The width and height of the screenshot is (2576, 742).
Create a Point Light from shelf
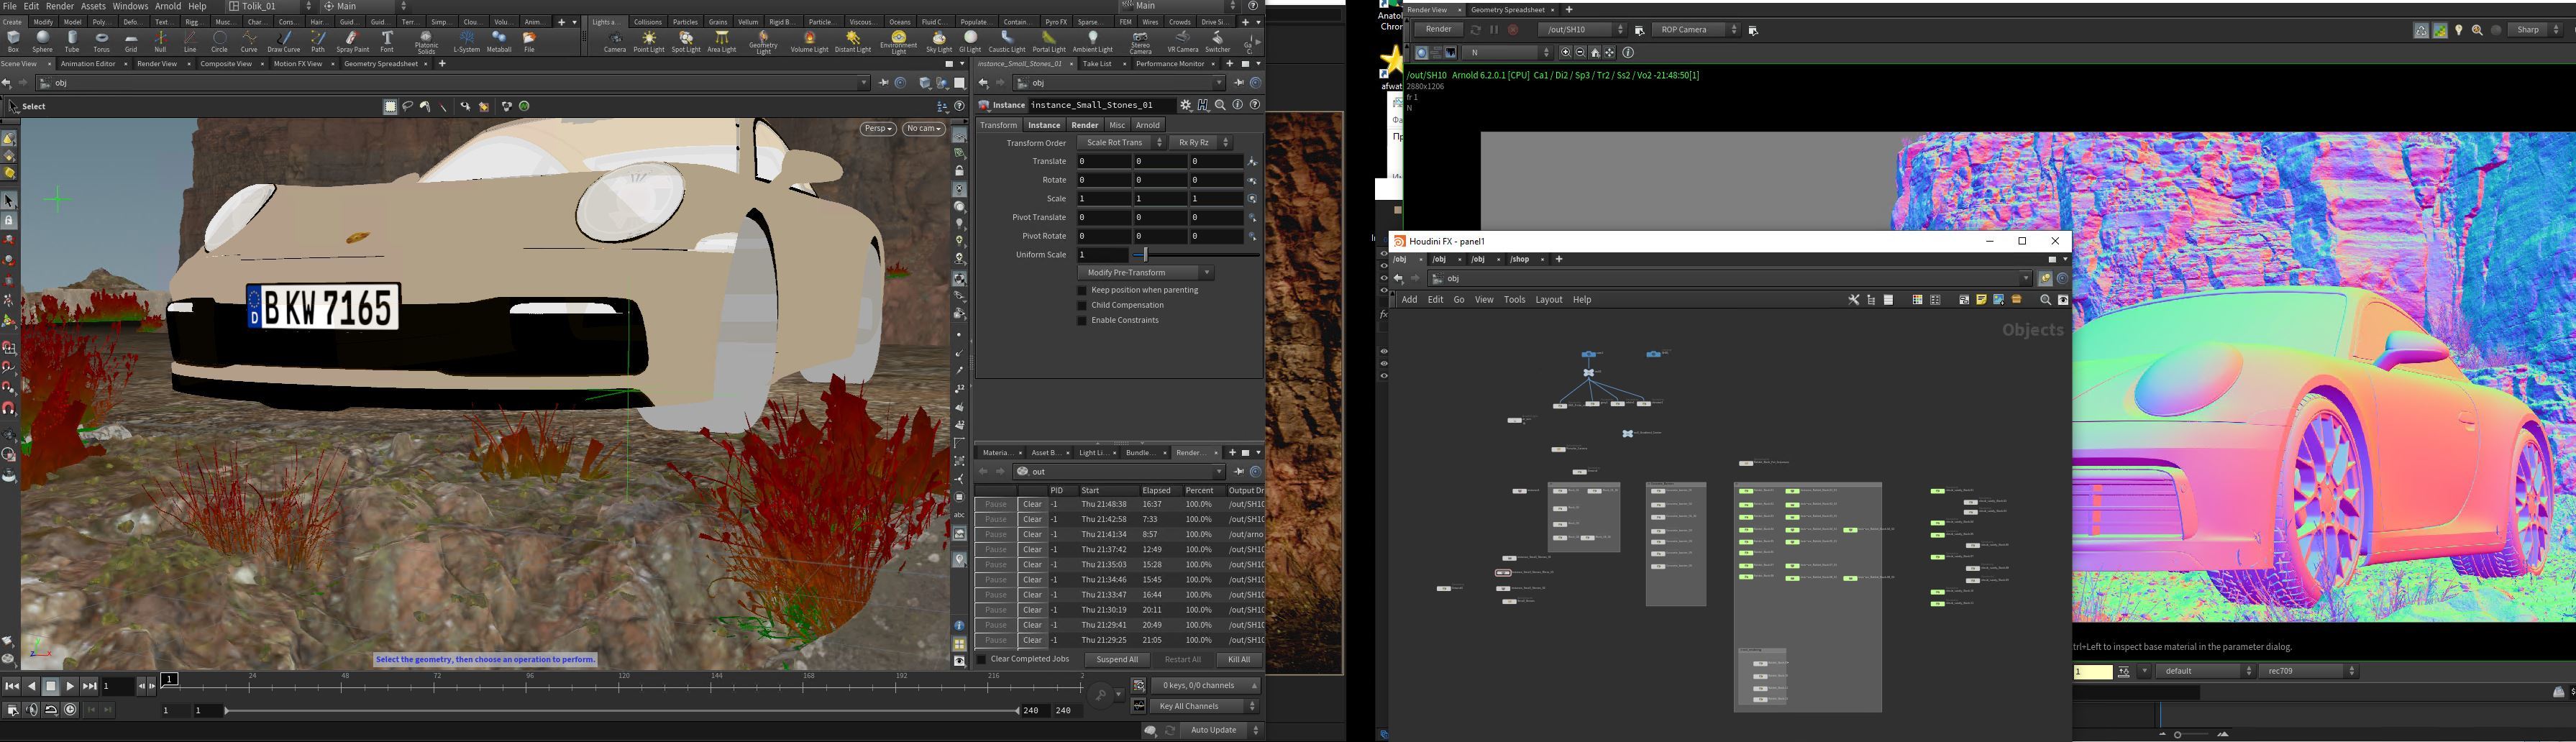(x=649, y=41)
